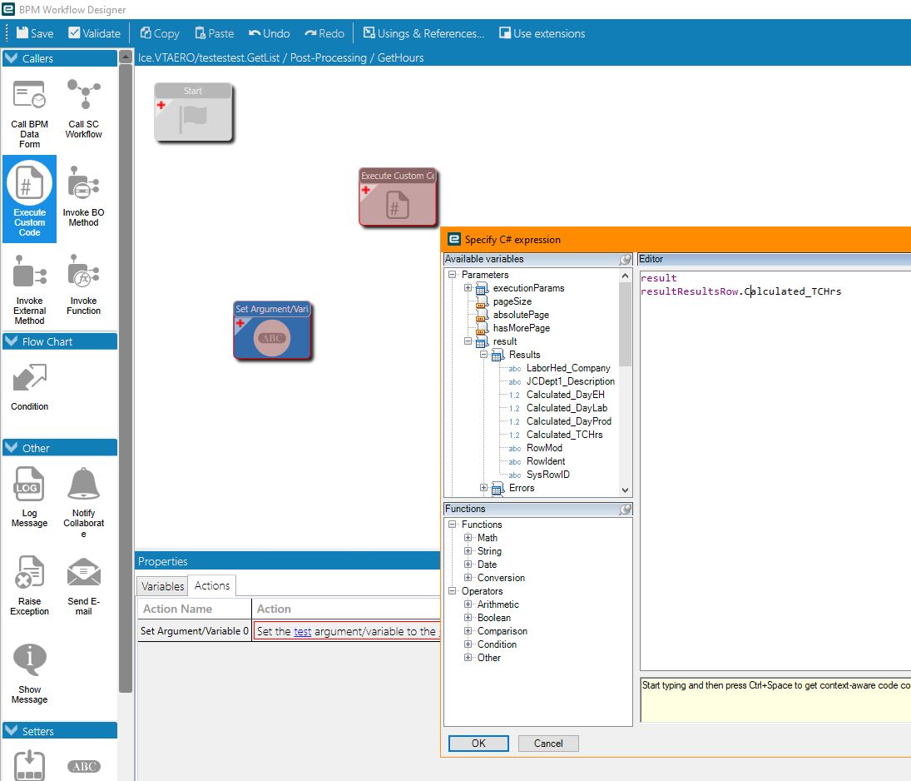Screen dimensions: 911x781
Task: Select the download-tray setter icon in Setters
Action: [29, 764]
